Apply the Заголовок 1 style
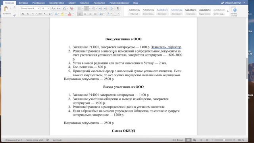Screen dimensions: 254x143 click(x=162, y=12)
